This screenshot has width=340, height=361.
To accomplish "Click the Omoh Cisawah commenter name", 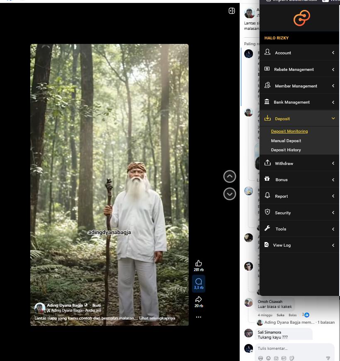I will (270, 302).
